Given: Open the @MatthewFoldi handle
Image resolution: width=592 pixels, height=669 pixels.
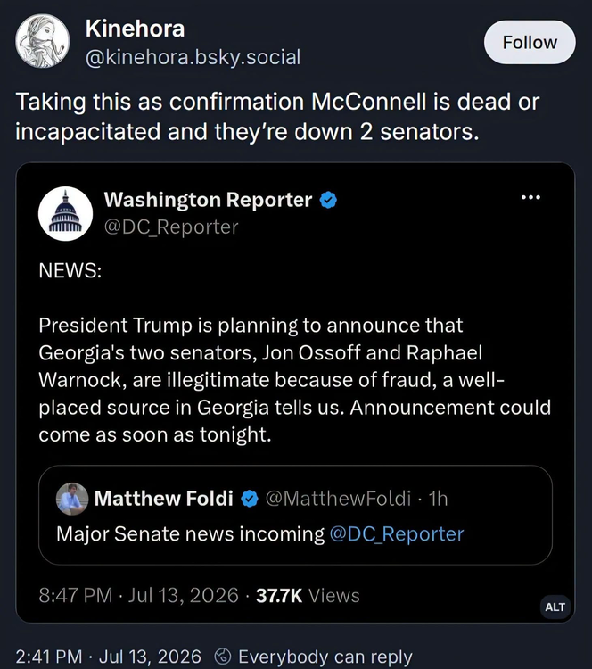Looking at the screenshot, I should point(338,499).
